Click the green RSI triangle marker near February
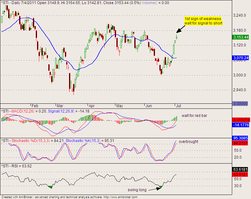The height and width of the screenshot is (199, 251). [x=50, y=187]
